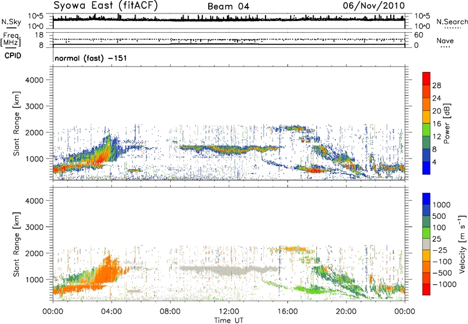The image size is (468, 324).
Task: Click the '12:00' time axis tick label
Action: pyautogui.click(x=229, y=312)
